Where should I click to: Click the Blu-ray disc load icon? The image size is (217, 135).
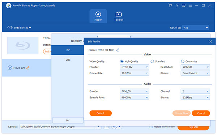[x=10, y=28]
